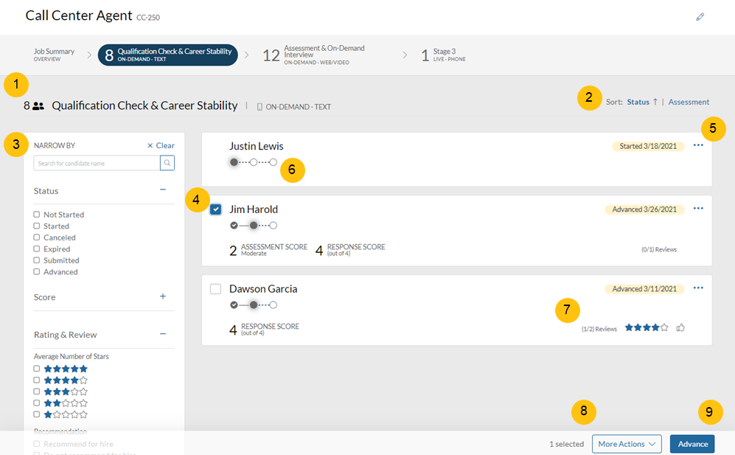735x455 pixels.
Task: Switch to the Assessment & On-Demand Interview stage
Action: tap(313, 55)
